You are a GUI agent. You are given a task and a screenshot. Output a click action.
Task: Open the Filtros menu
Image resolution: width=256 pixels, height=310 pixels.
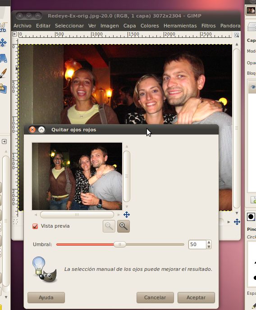point(208,26)
